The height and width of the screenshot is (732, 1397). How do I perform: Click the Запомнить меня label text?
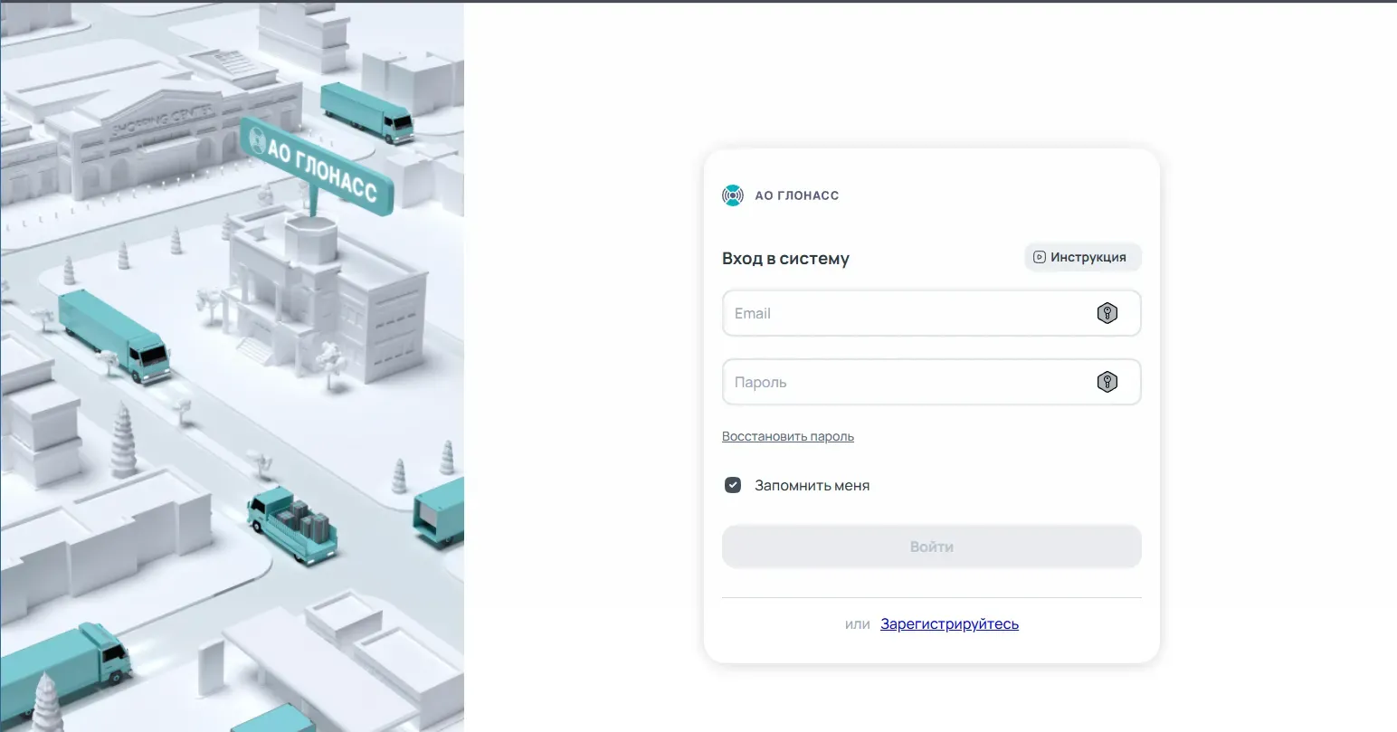813,486
